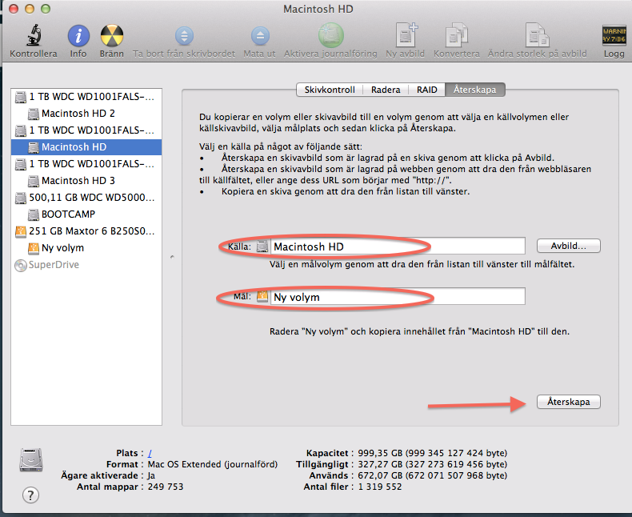Click the Avbild... button
The width and height of the screenshot is (632, 517).
click(569, 246)
